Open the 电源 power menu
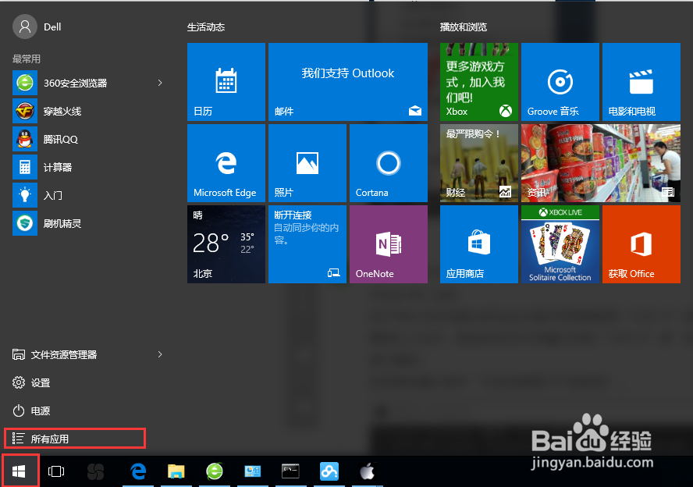693x487 pixels. [31, 411]
